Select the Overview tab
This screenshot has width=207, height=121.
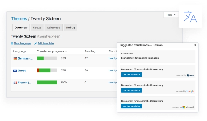click(21, 28)
